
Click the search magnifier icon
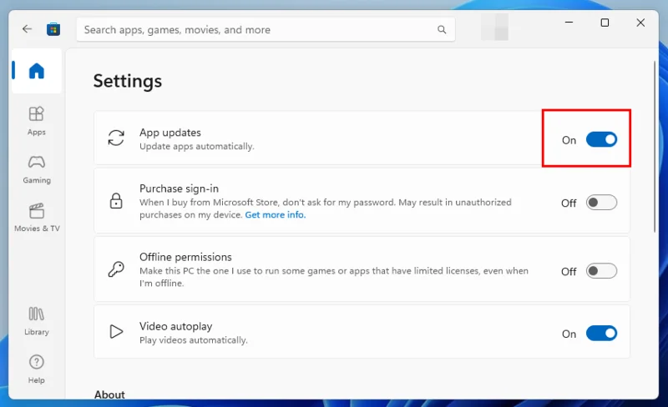tap(442, 30)
